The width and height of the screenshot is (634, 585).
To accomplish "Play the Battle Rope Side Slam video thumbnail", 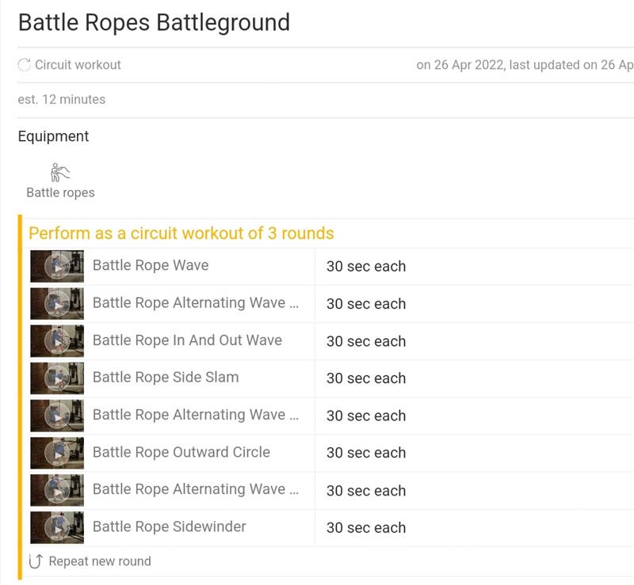I will click(57, 378).
